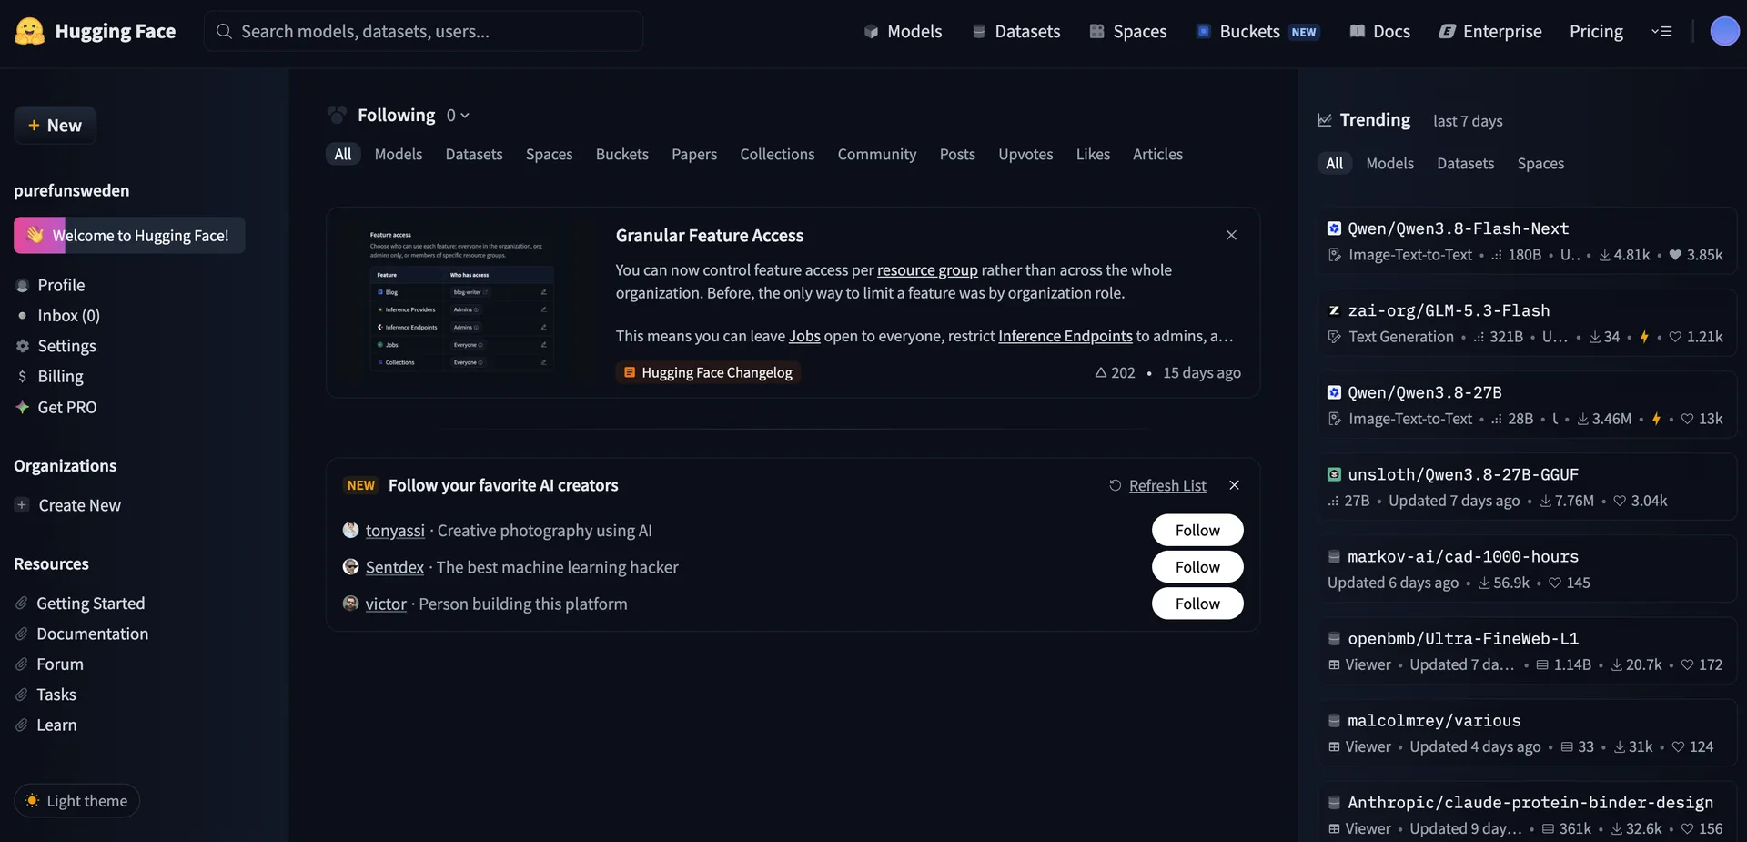This screenshot has width=1747, height=842.
Task: Open the Granular Feature Access thumbnail
Action: click(x=461, y=302)
